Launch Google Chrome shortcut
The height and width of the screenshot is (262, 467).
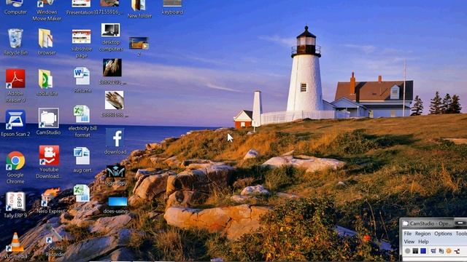[15, 167]
